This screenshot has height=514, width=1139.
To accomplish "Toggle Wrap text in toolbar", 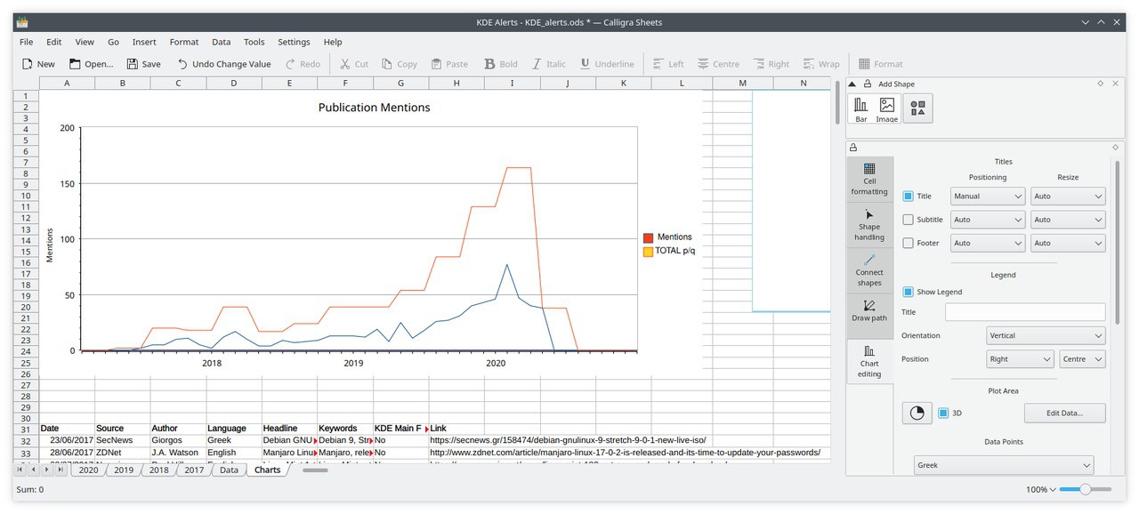I will [820, 64].
